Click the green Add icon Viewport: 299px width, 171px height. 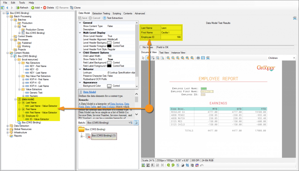(x=33, y=7)
